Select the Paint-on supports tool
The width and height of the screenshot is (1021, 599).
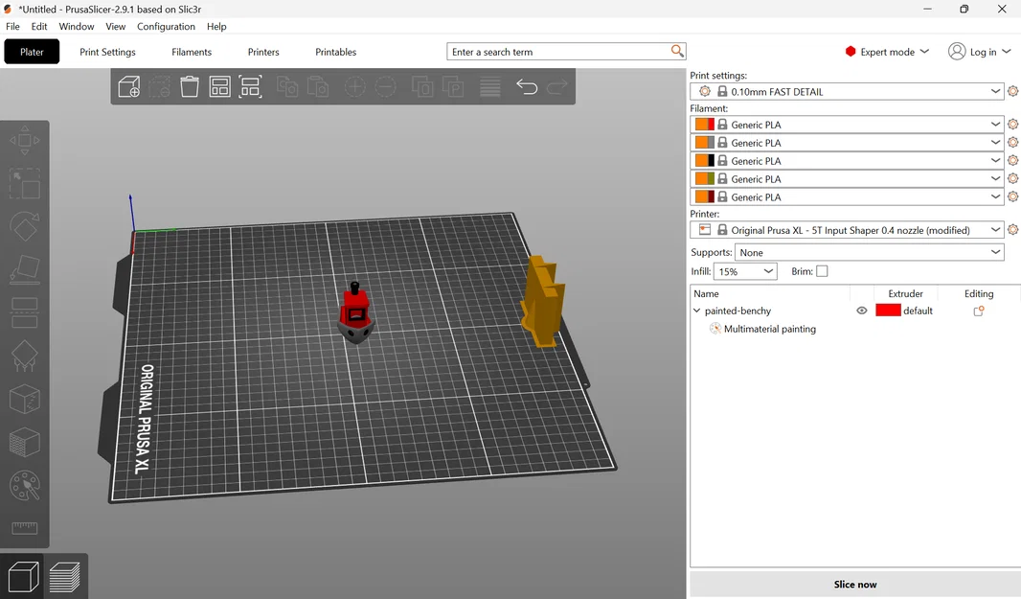(24, 356)
